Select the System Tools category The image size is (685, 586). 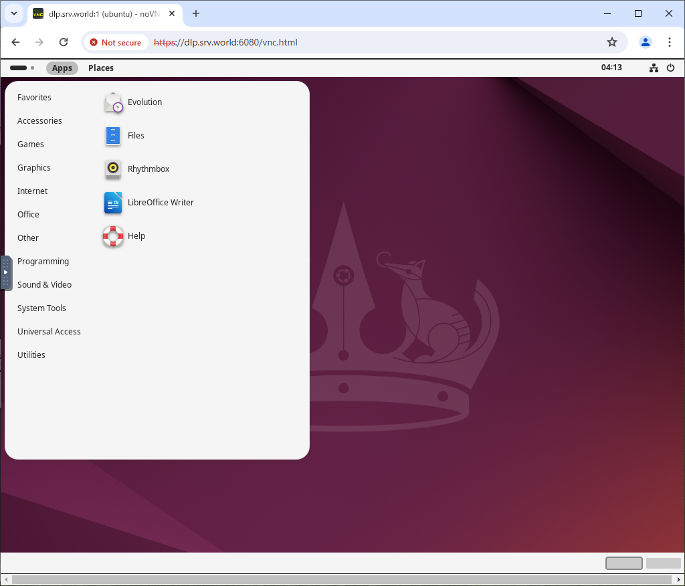point(42,308)
